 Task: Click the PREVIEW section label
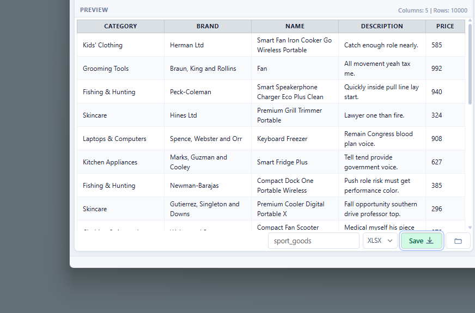tap(94, 10)
